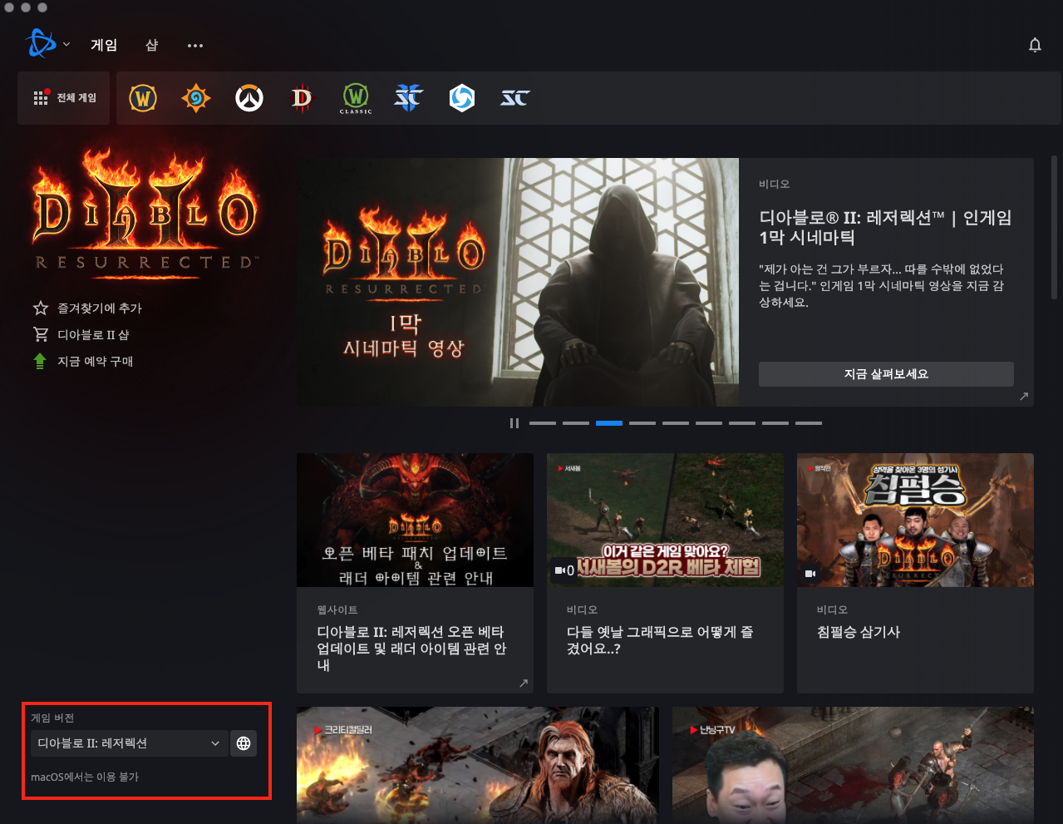
Task: Click 지금 예약 구매 text link
Action: (x=95, y=361)
